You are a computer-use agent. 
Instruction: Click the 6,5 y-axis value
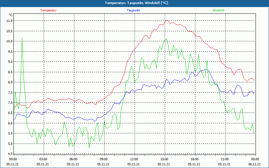10,113
